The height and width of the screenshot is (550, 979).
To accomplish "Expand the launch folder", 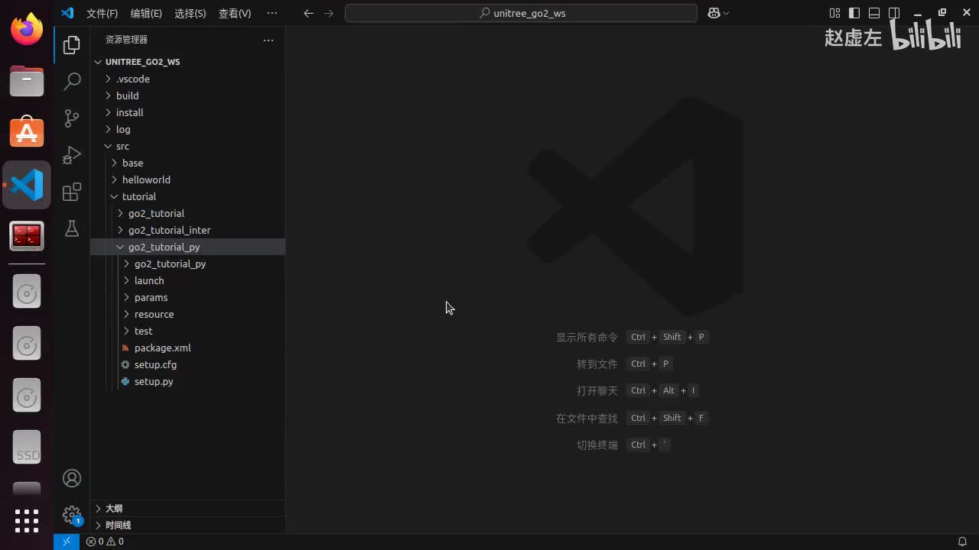I will 187,280.
